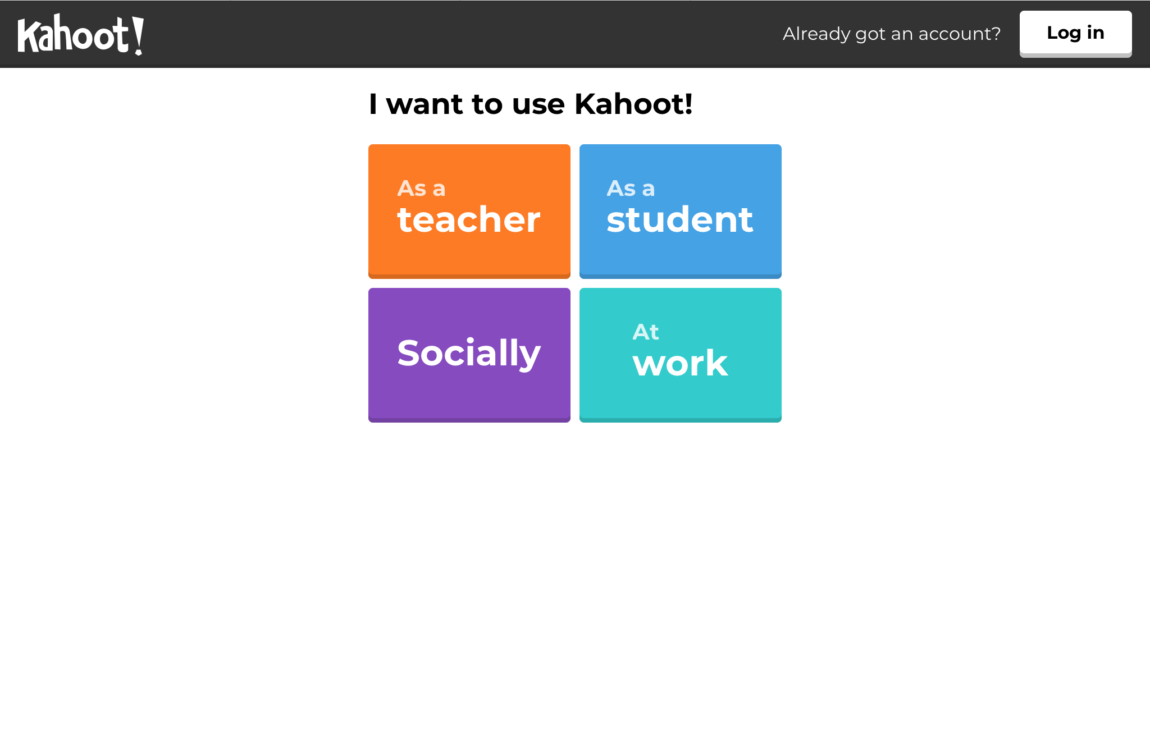Click the Kahoot! logo in header
Image resolution: width=1150 pixels, height=747 pixels.
coord(80,35)
